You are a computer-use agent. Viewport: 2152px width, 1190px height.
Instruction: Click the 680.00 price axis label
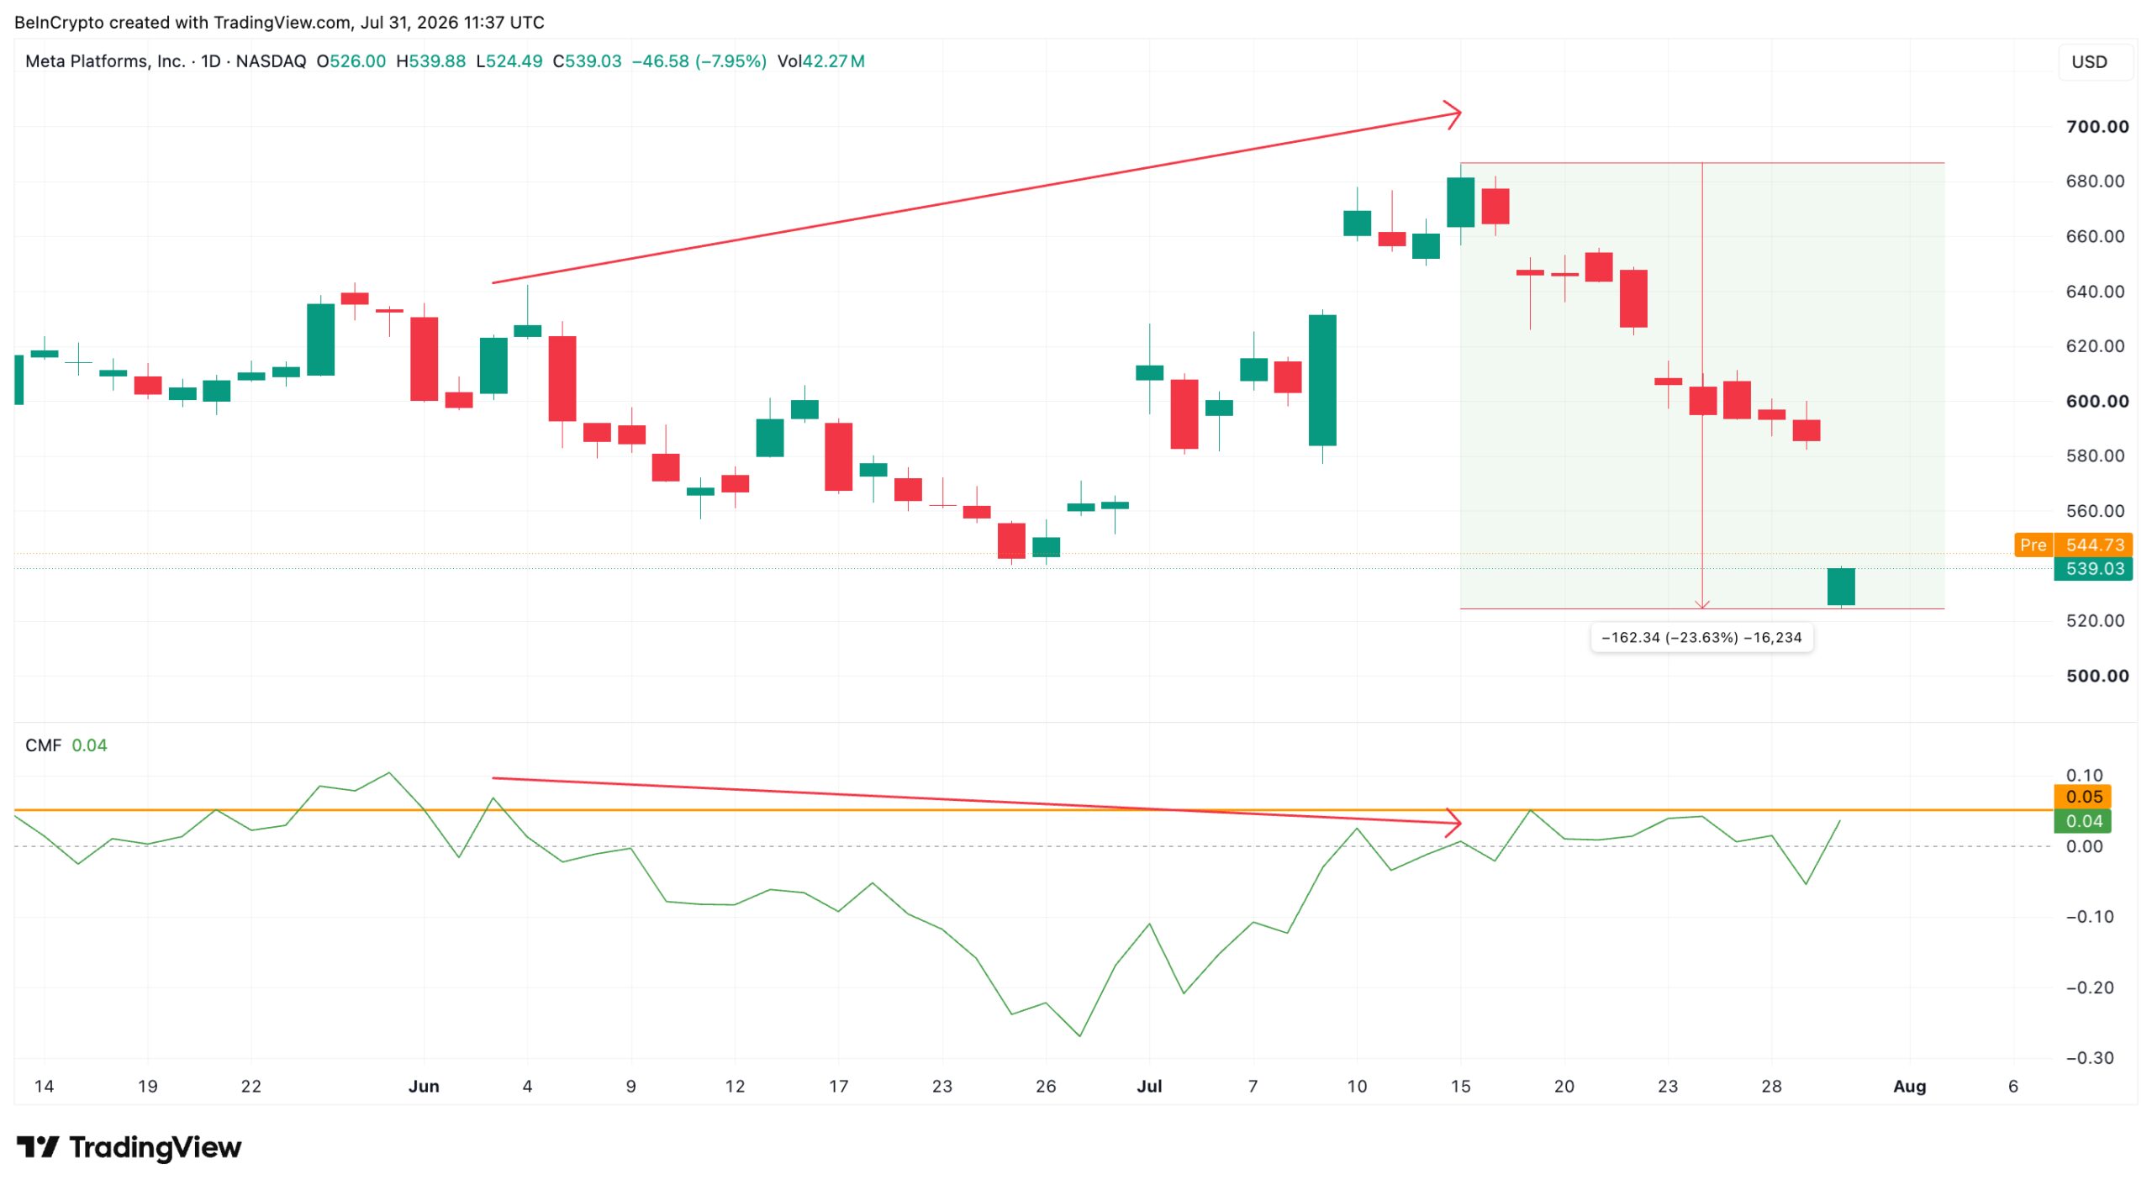coord(2095,182)
